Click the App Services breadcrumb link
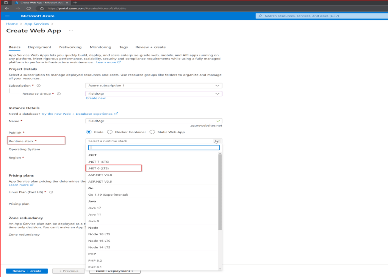 [x=37, y=24]
